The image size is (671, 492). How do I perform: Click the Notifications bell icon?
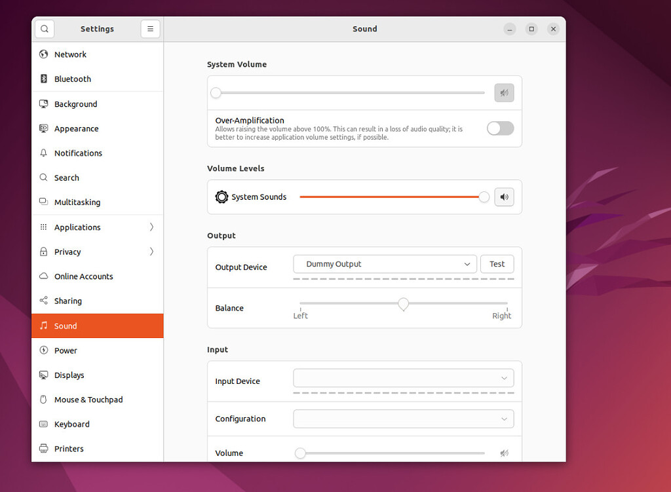pos(42,153)
